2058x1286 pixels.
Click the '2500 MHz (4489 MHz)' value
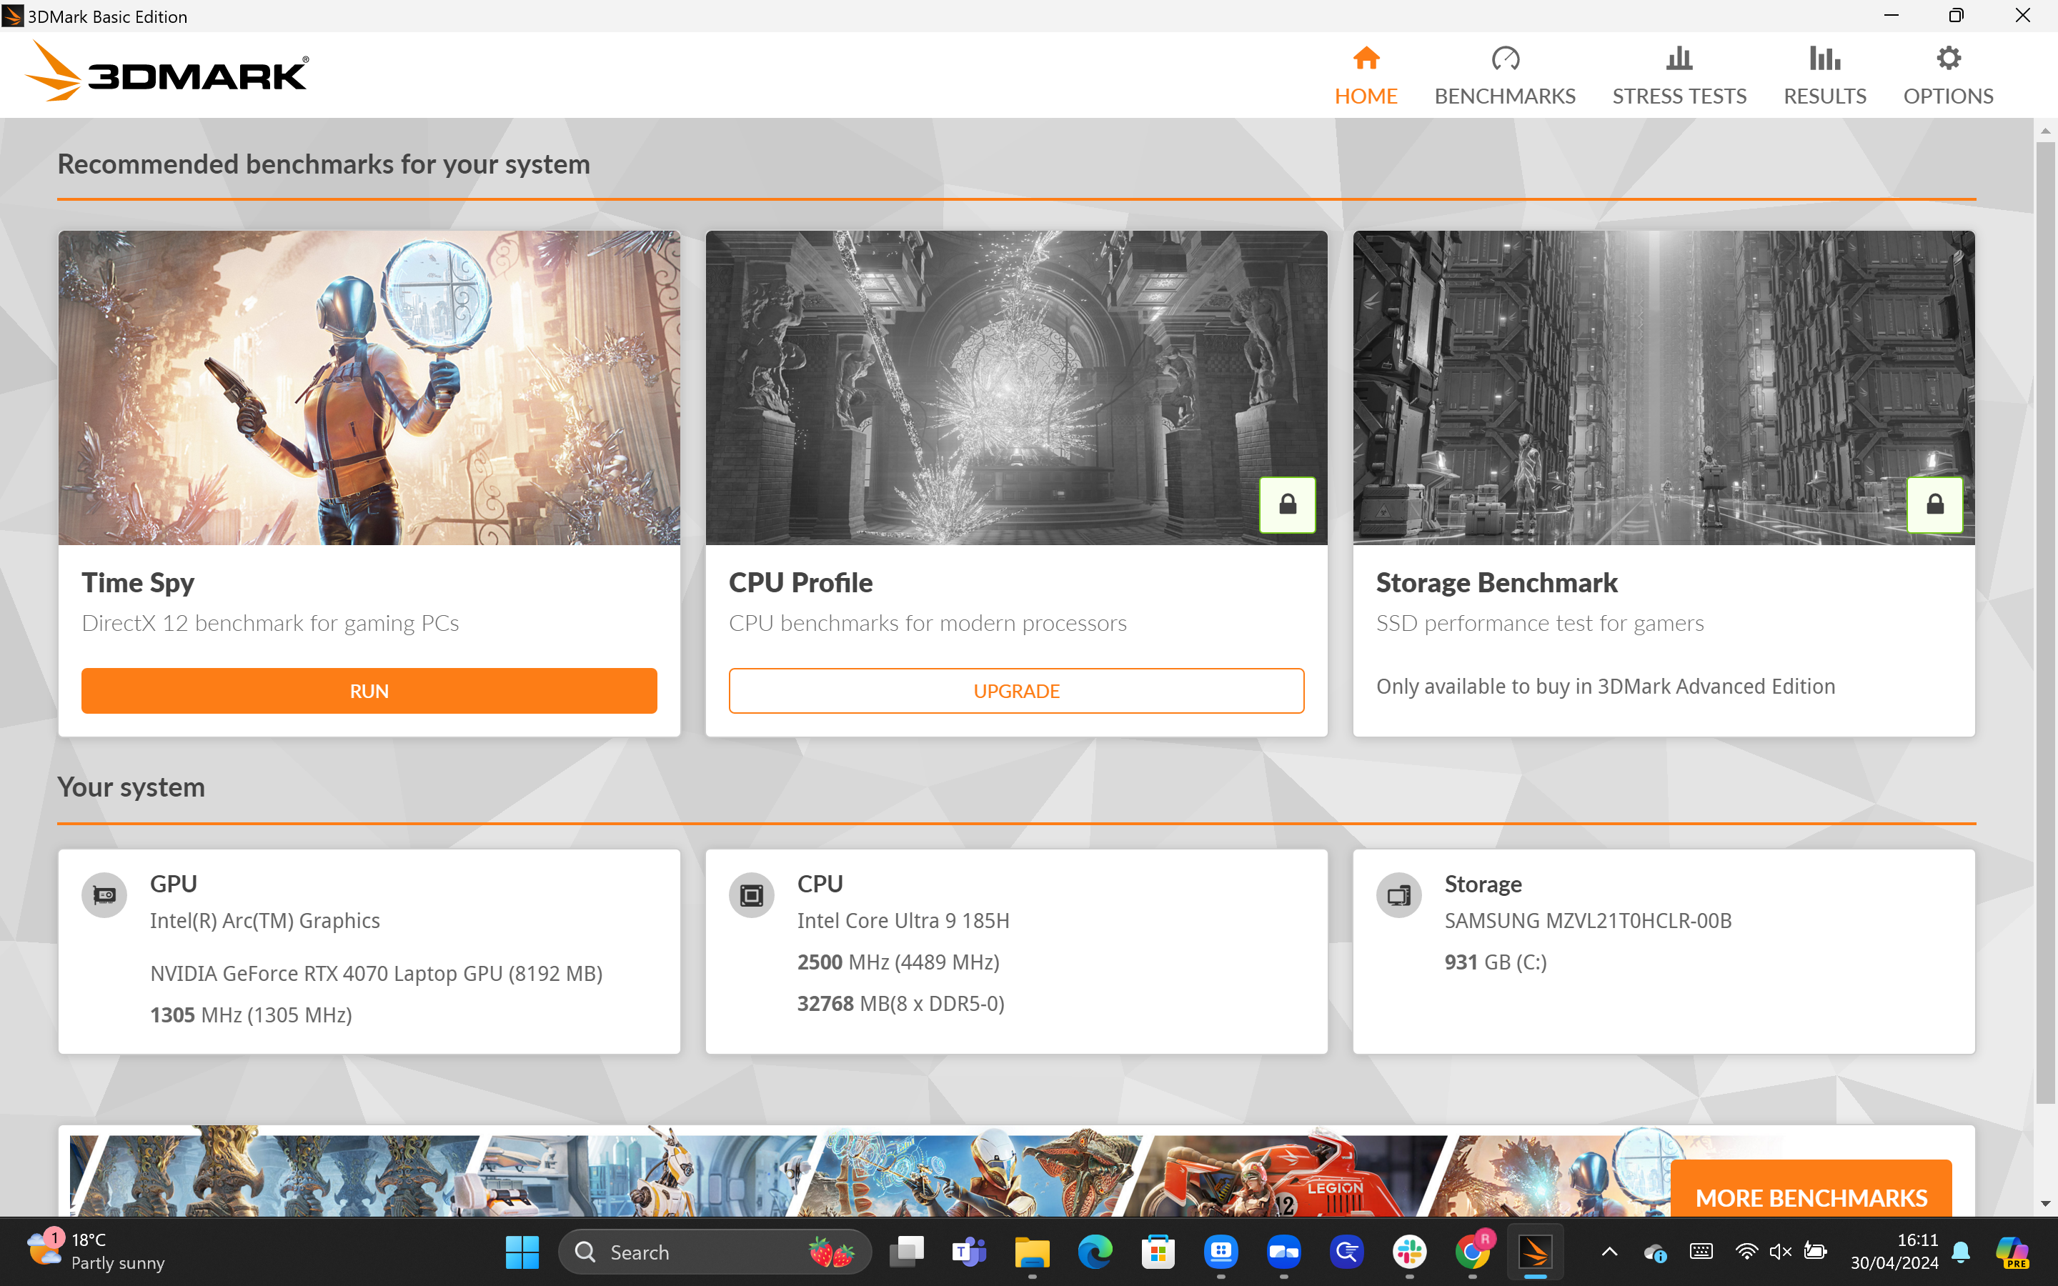point(898,962)
